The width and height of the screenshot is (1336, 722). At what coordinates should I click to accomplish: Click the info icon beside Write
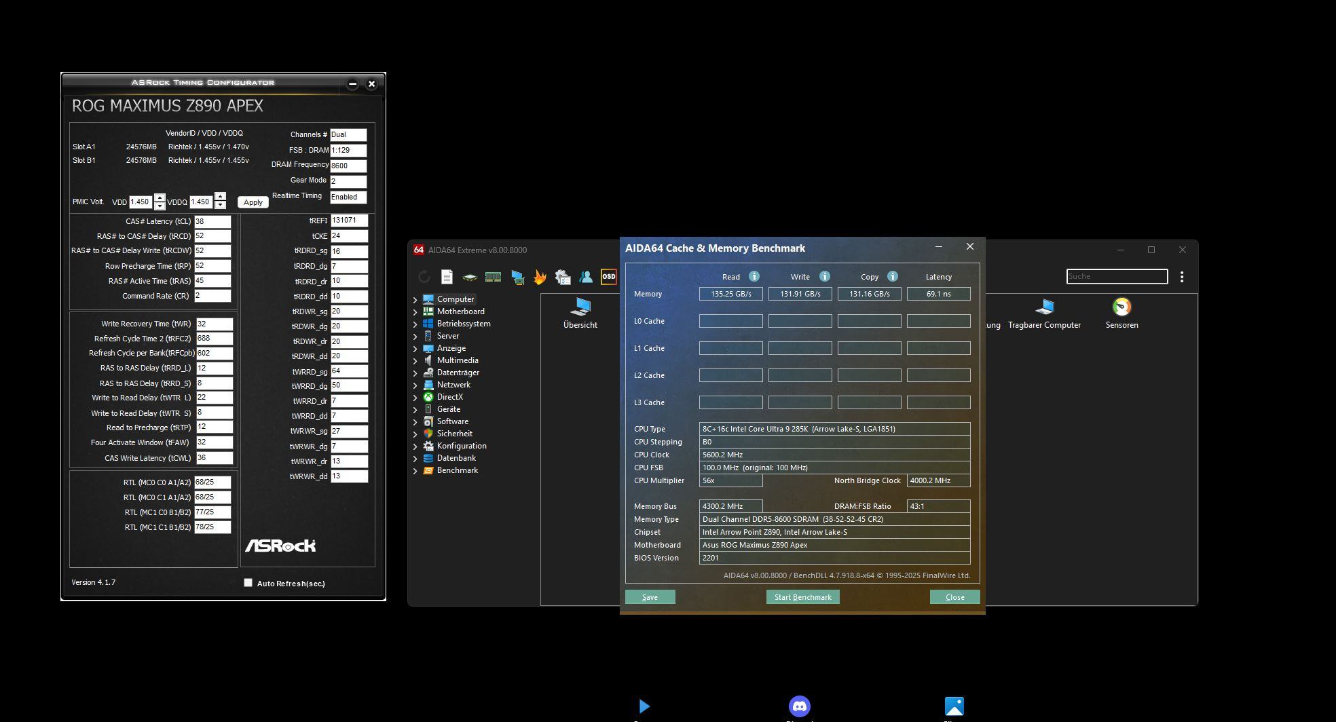tap(824, 276)
